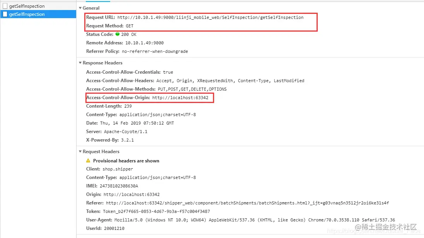Click Content-Length value 239
Image resolution: width=424 pixels, height=238 pixels.
click(128, 106)
